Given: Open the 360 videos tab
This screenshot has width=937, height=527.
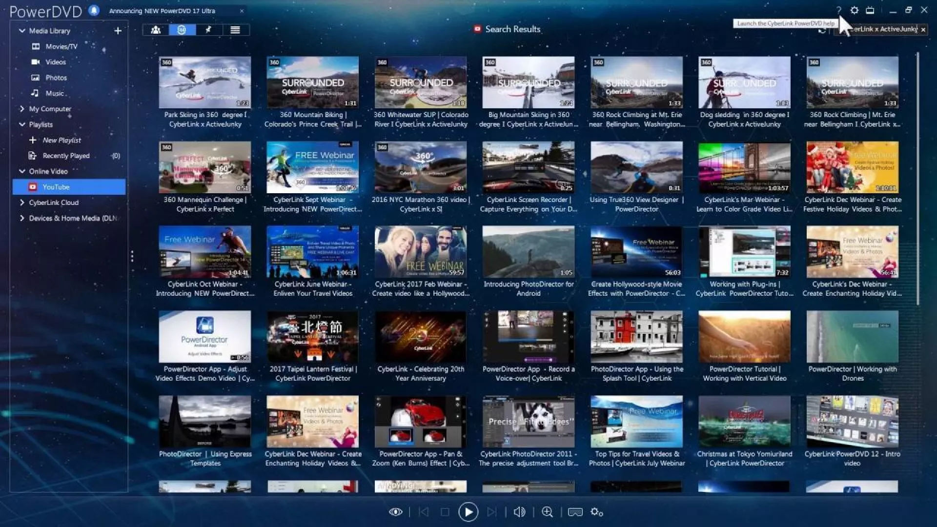Looking at the screenshot, I should pos(182,30).
